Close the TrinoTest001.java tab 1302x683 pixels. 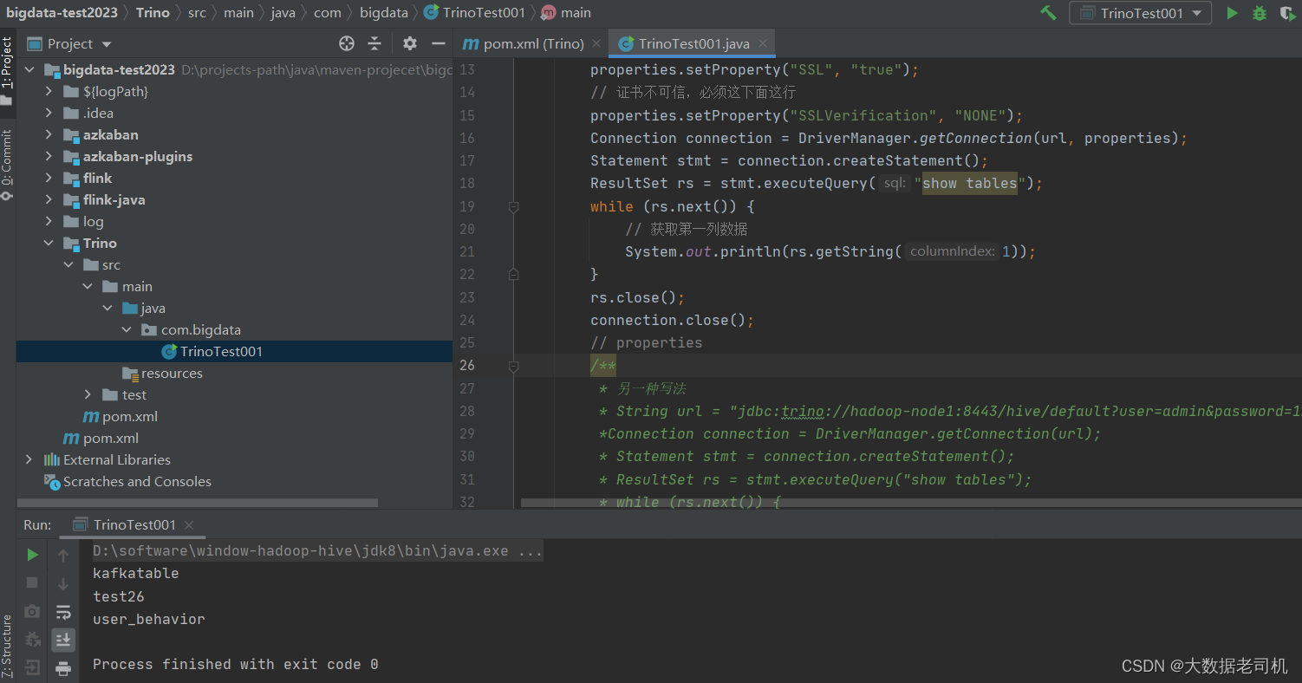[763, 43]
